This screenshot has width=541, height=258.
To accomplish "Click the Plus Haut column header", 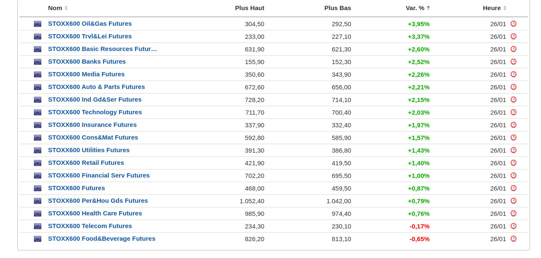I will point(249,8).
